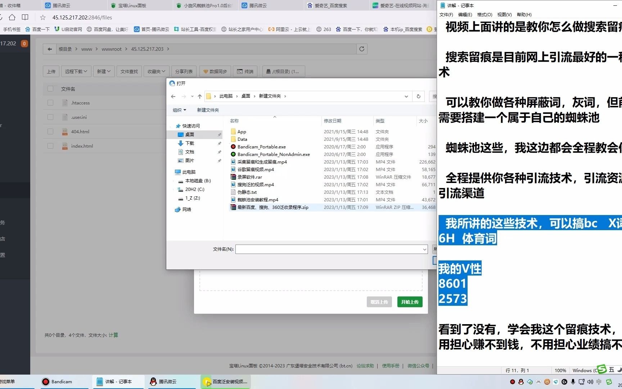Expand the 远程下载 dropdown

[76, 71]
